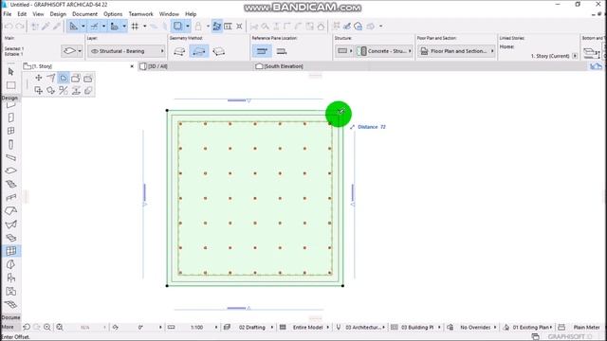The width and height of the screenshot is (607, 341).
Task: Choose the highlighted rectangular geometry method
Action: (x=199, y=51)
